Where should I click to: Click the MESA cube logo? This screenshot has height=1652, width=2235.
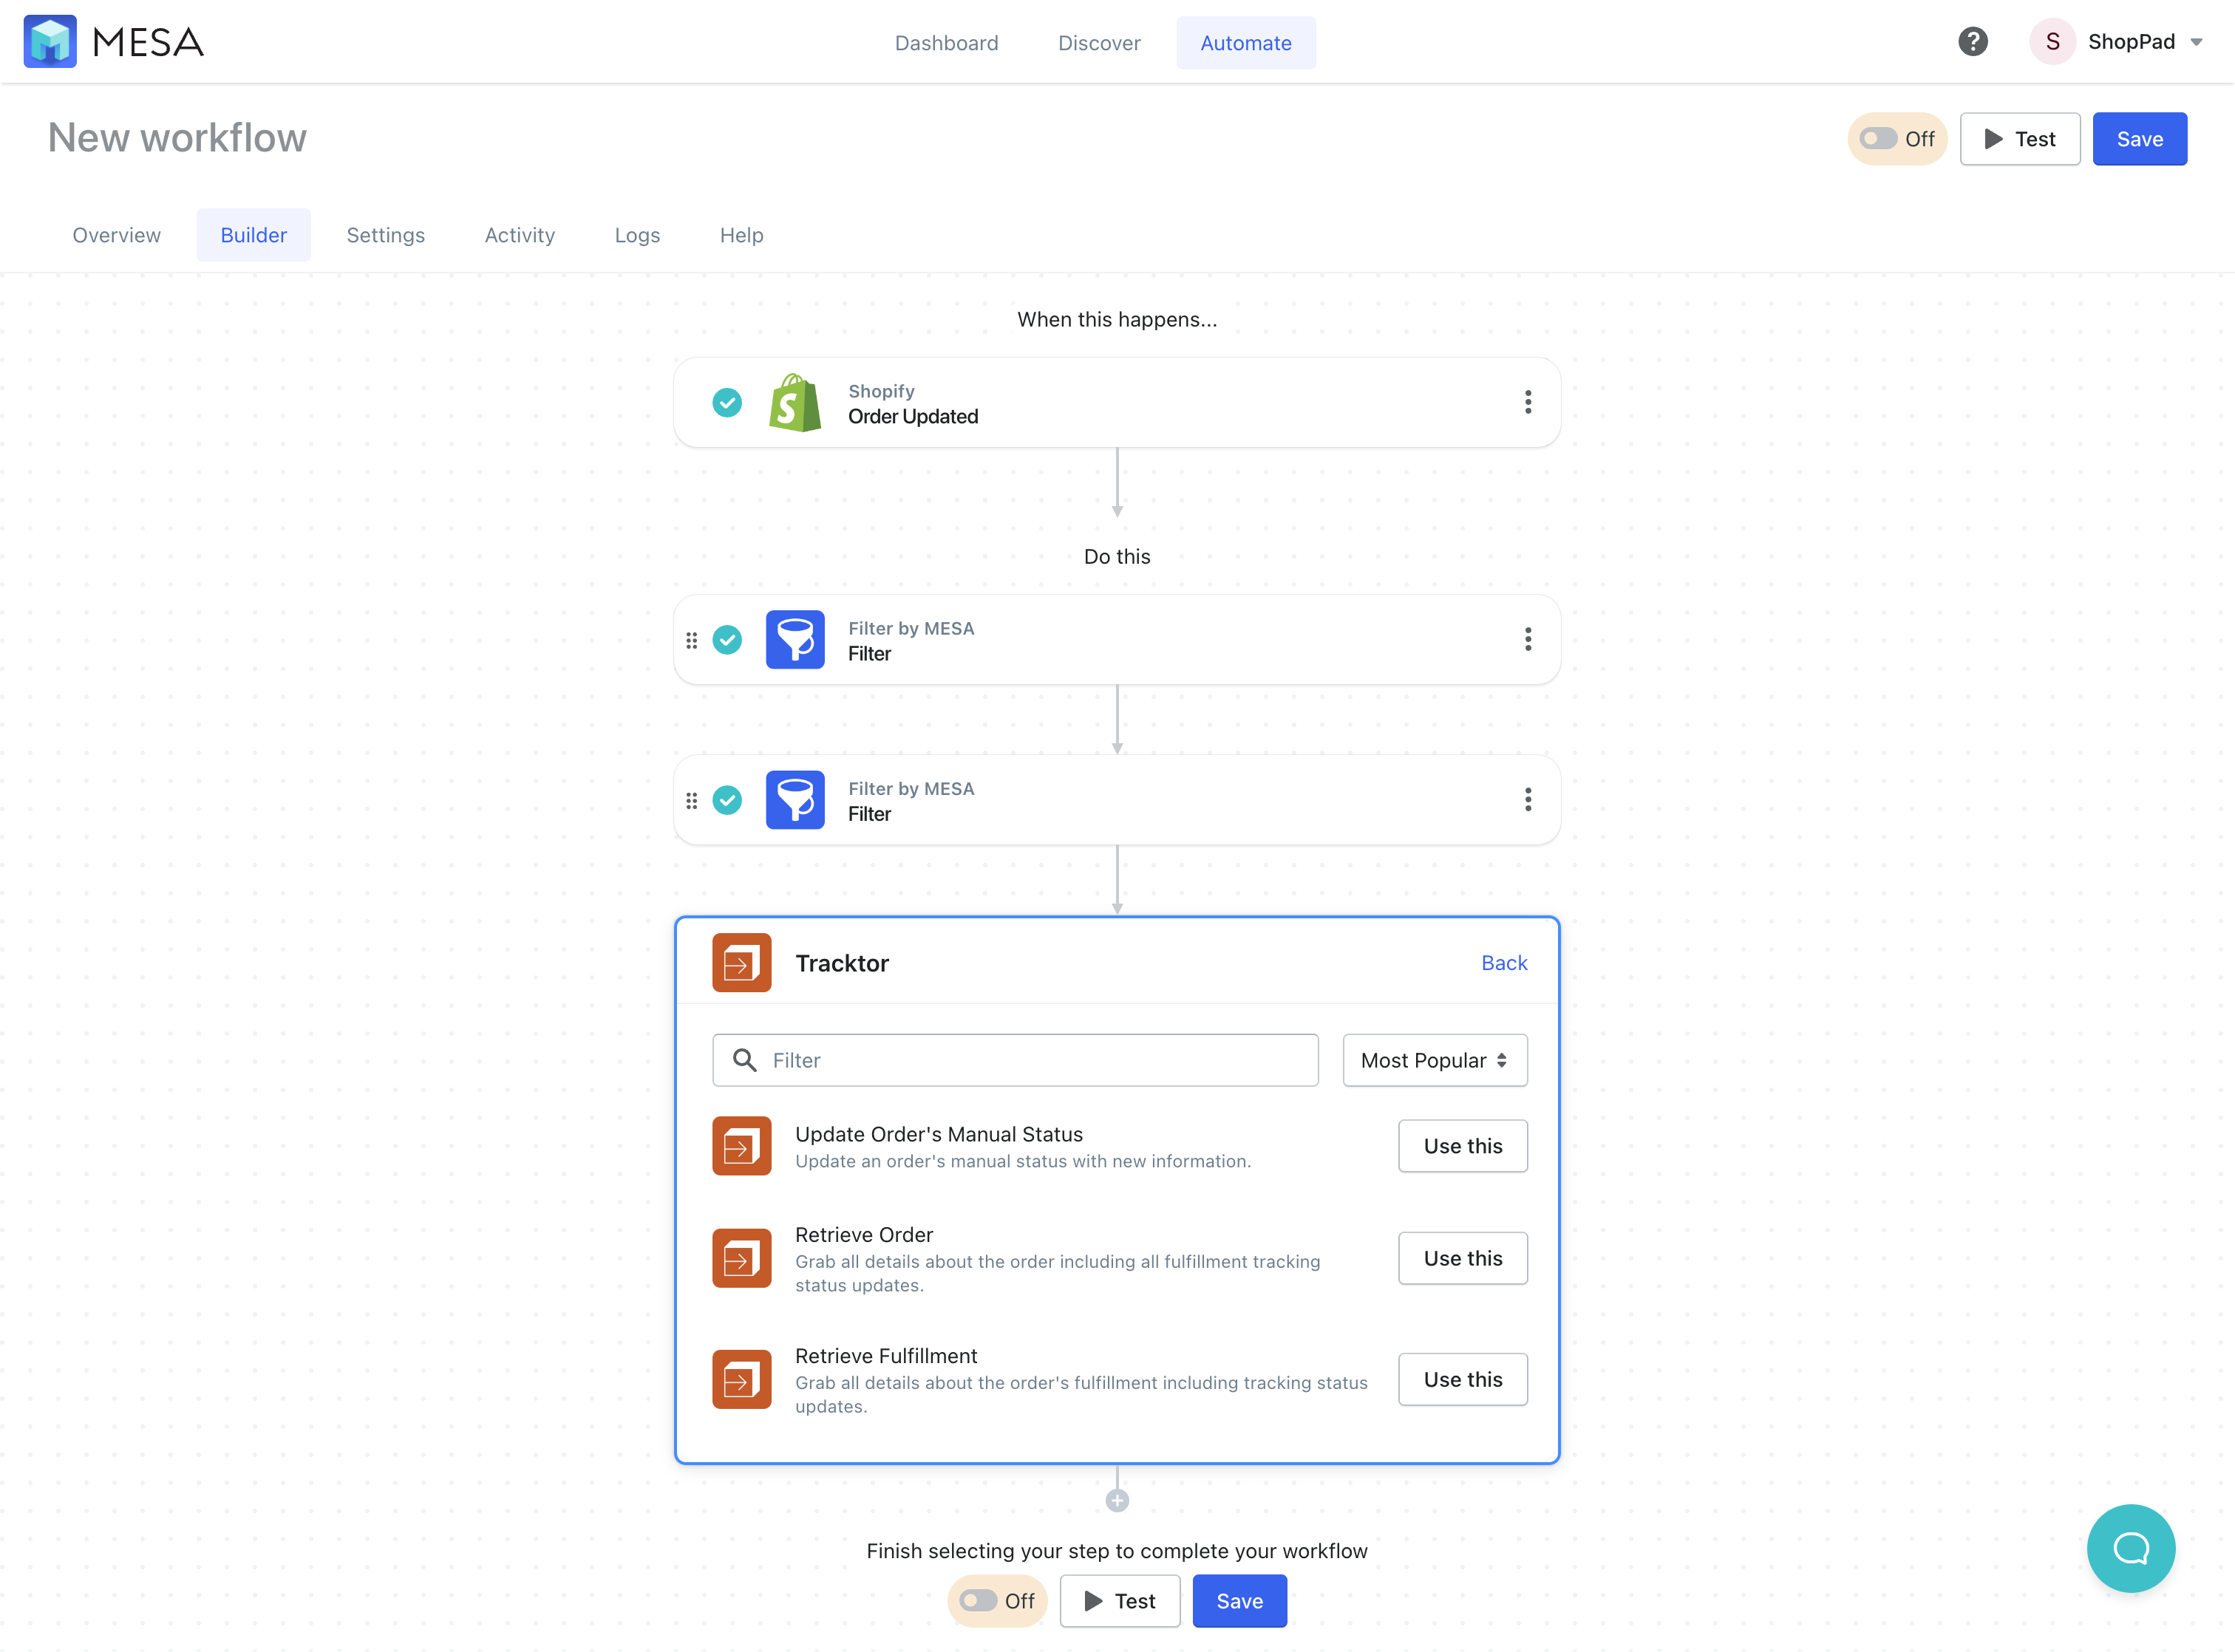pos(50,41)
